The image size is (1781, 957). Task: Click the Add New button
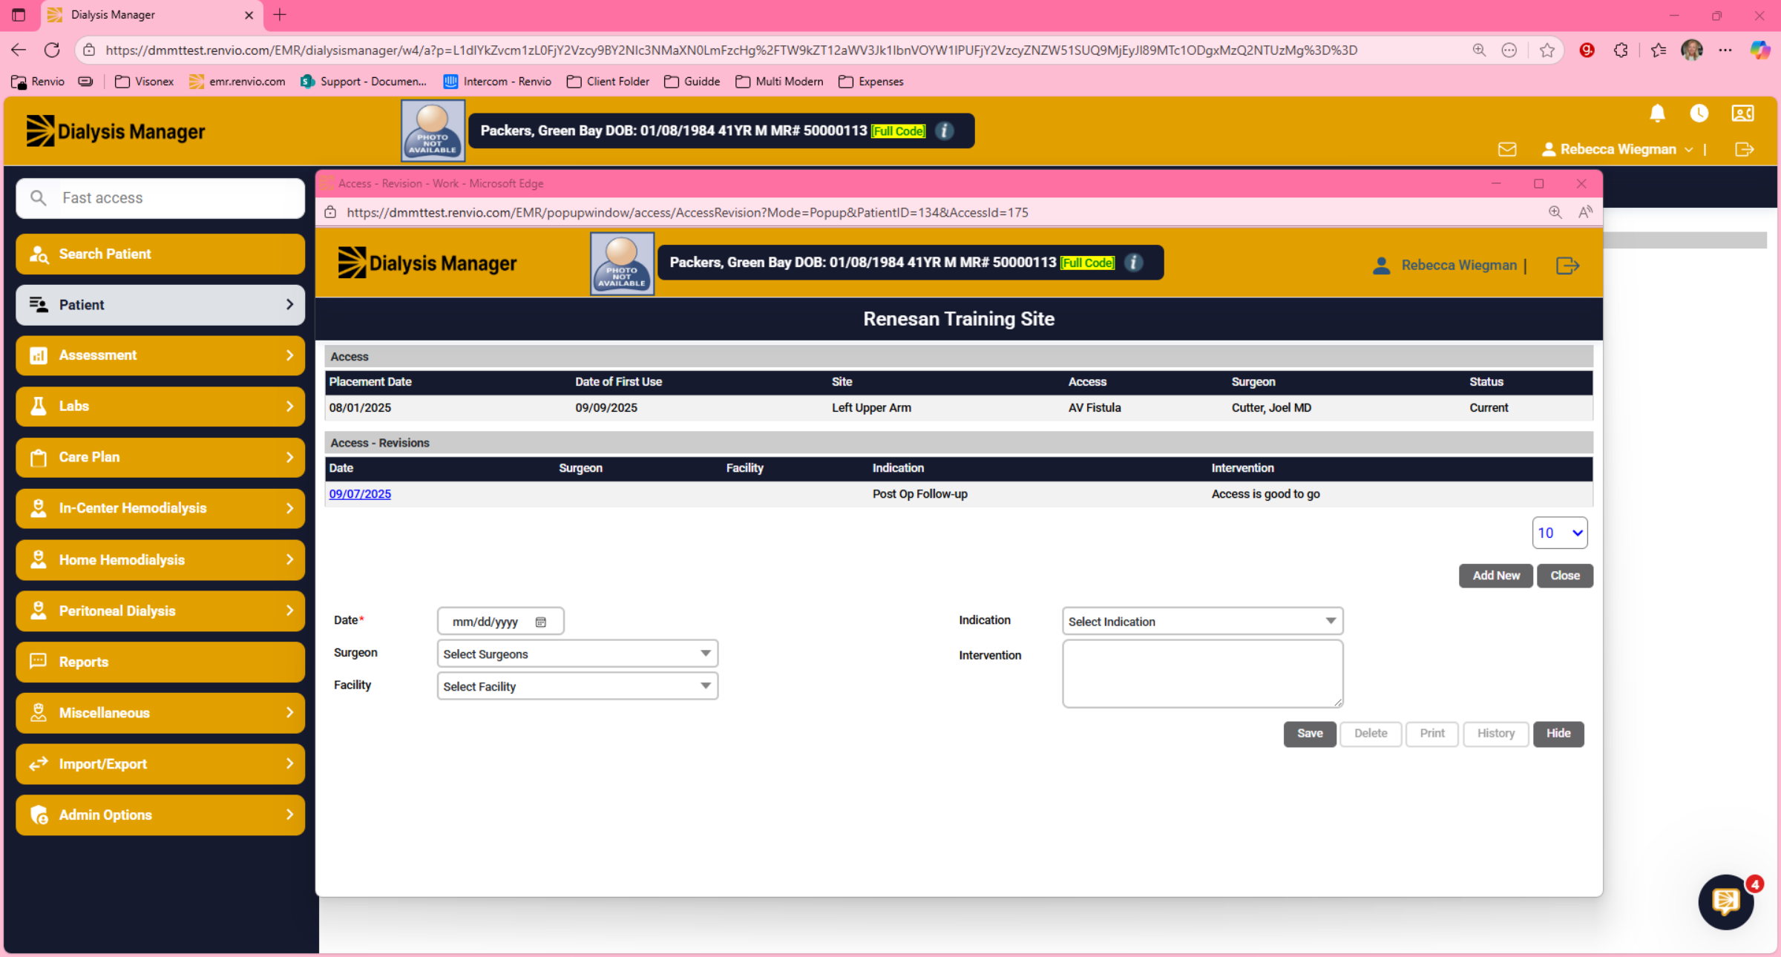coord(1495,576)
